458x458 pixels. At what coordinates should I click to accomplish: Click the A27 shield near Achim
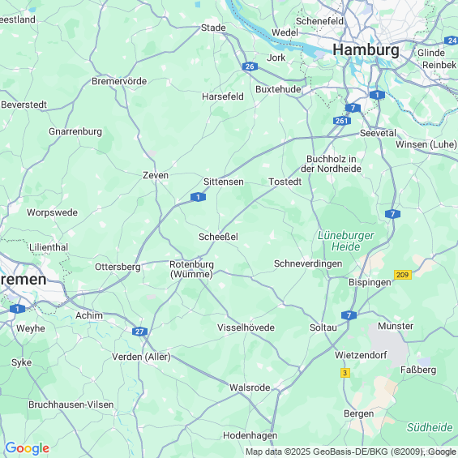pyautogui.click(x=139, y=332)
